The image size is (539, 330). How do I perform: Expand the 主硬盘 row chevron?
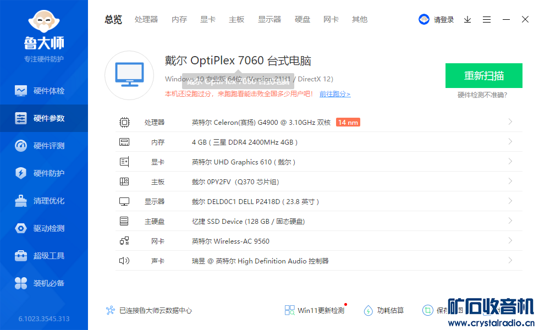[x=510, y=221]
